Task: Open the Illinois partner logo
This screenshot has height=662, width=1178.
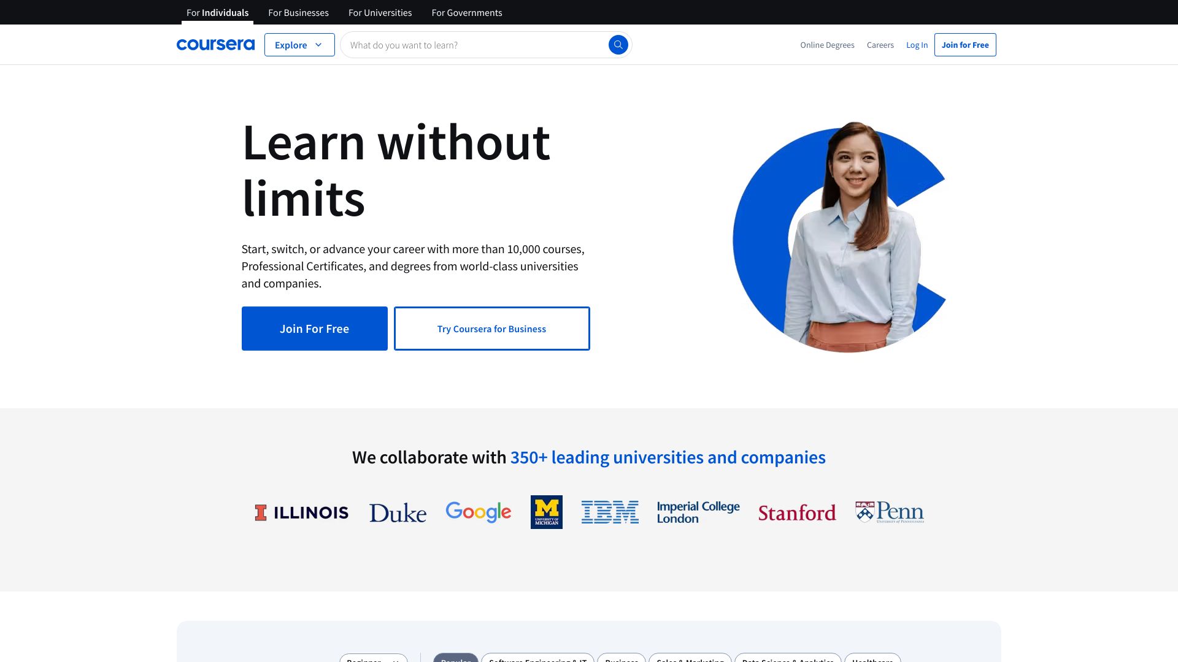Action: (301, 512)
